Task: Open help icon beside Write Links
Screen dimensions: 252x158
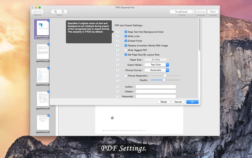Action: point(117,36)
